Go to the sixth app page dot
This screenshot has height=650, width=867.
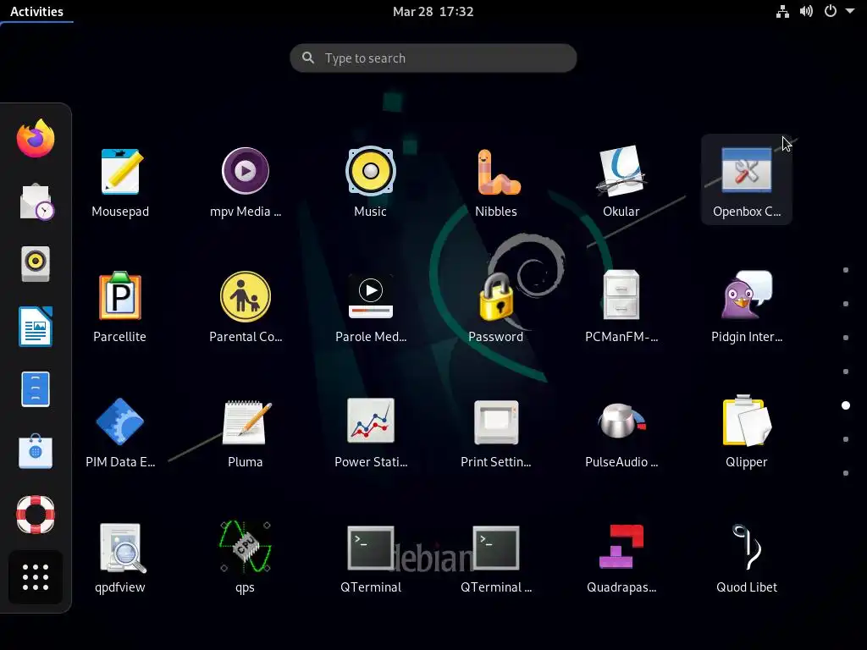(846, 439)
